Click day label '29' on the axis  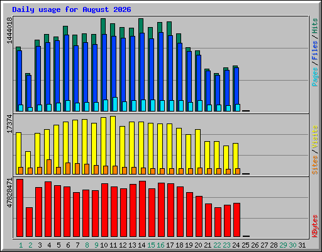coord(283,245)
